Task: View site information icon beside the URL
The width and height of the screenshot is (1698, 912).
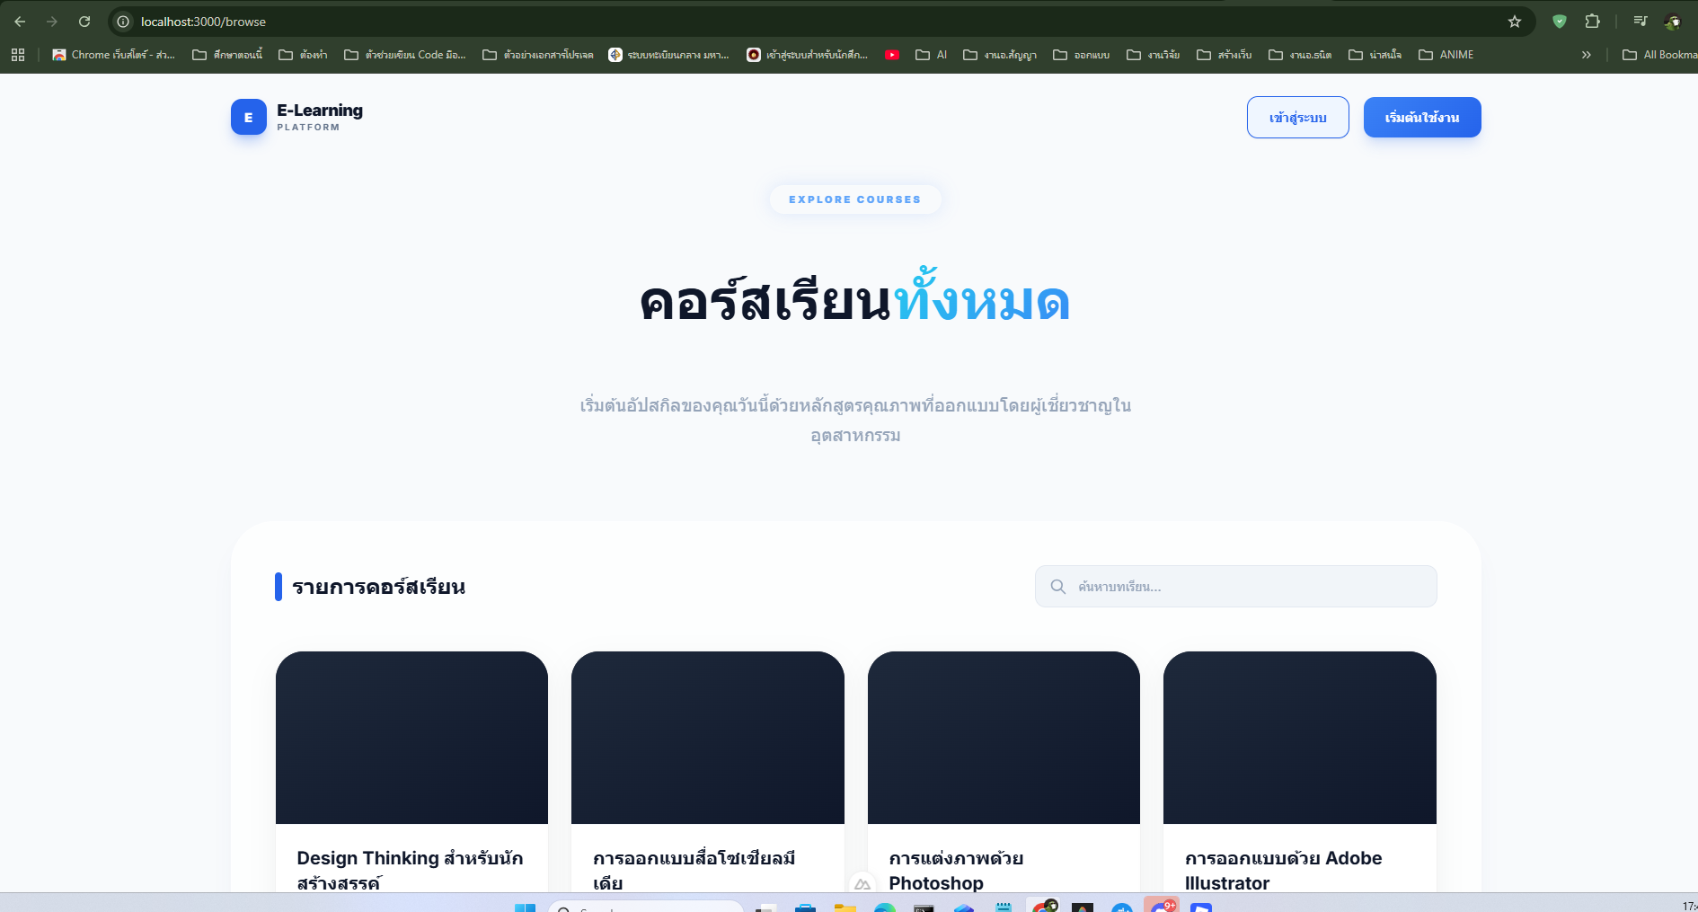Action: [123, 22]
